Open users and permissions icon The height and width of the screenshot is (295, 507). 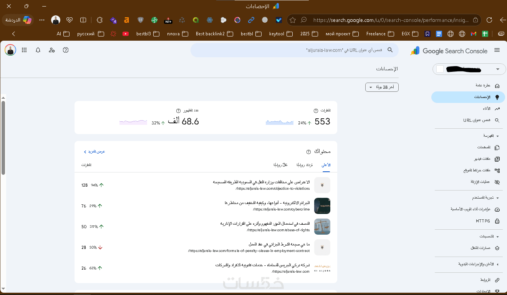point(52,50)
